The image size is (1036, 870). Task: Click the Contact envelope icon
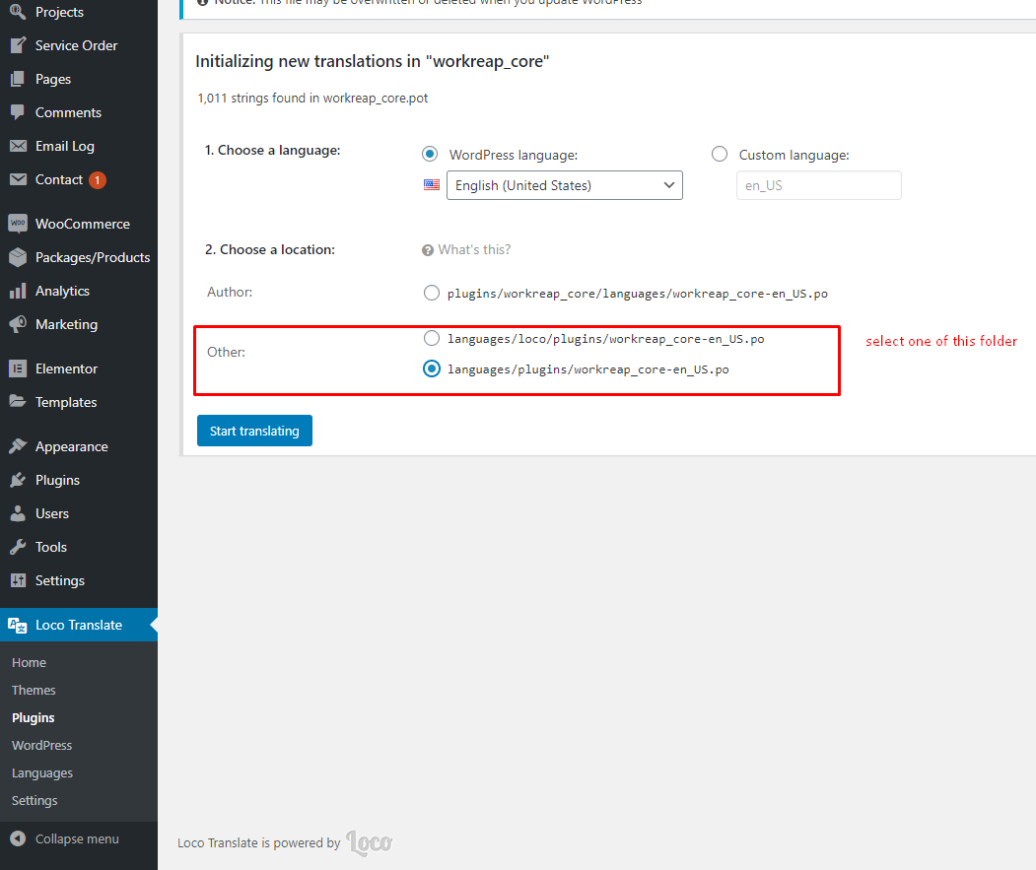click(x=18, y=179)
